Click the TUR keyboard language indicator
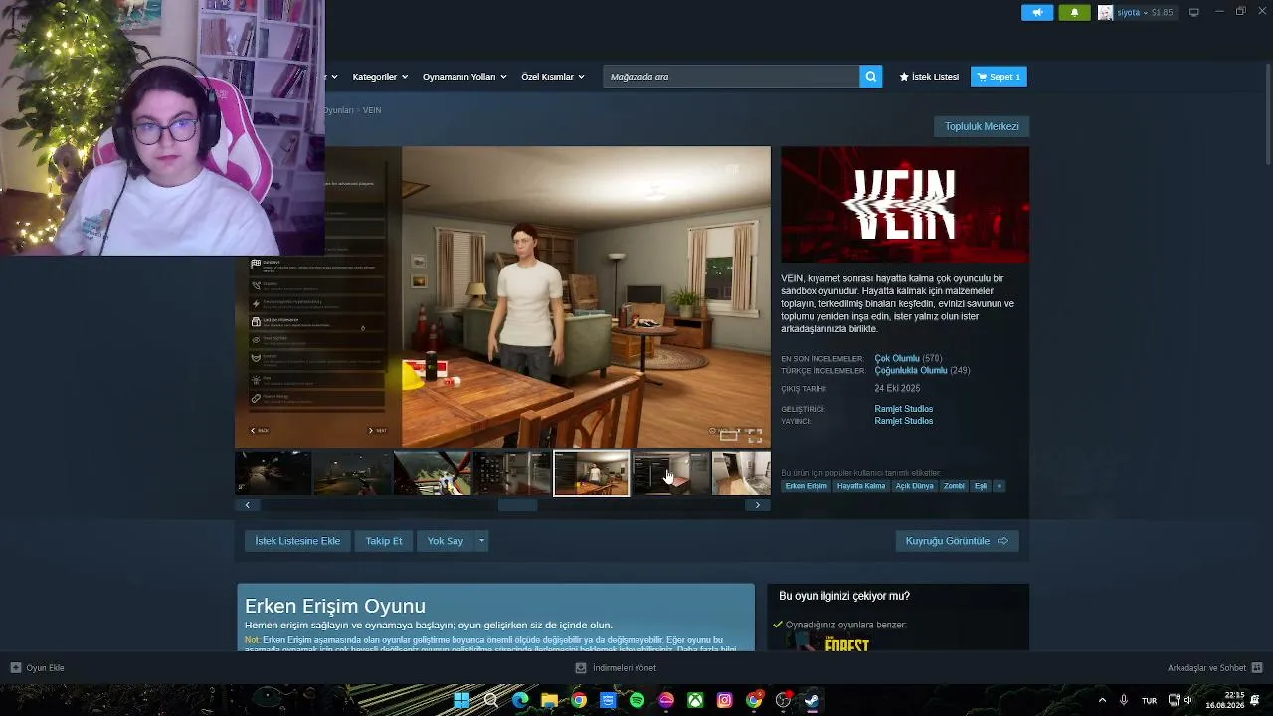 point(1149,700)
